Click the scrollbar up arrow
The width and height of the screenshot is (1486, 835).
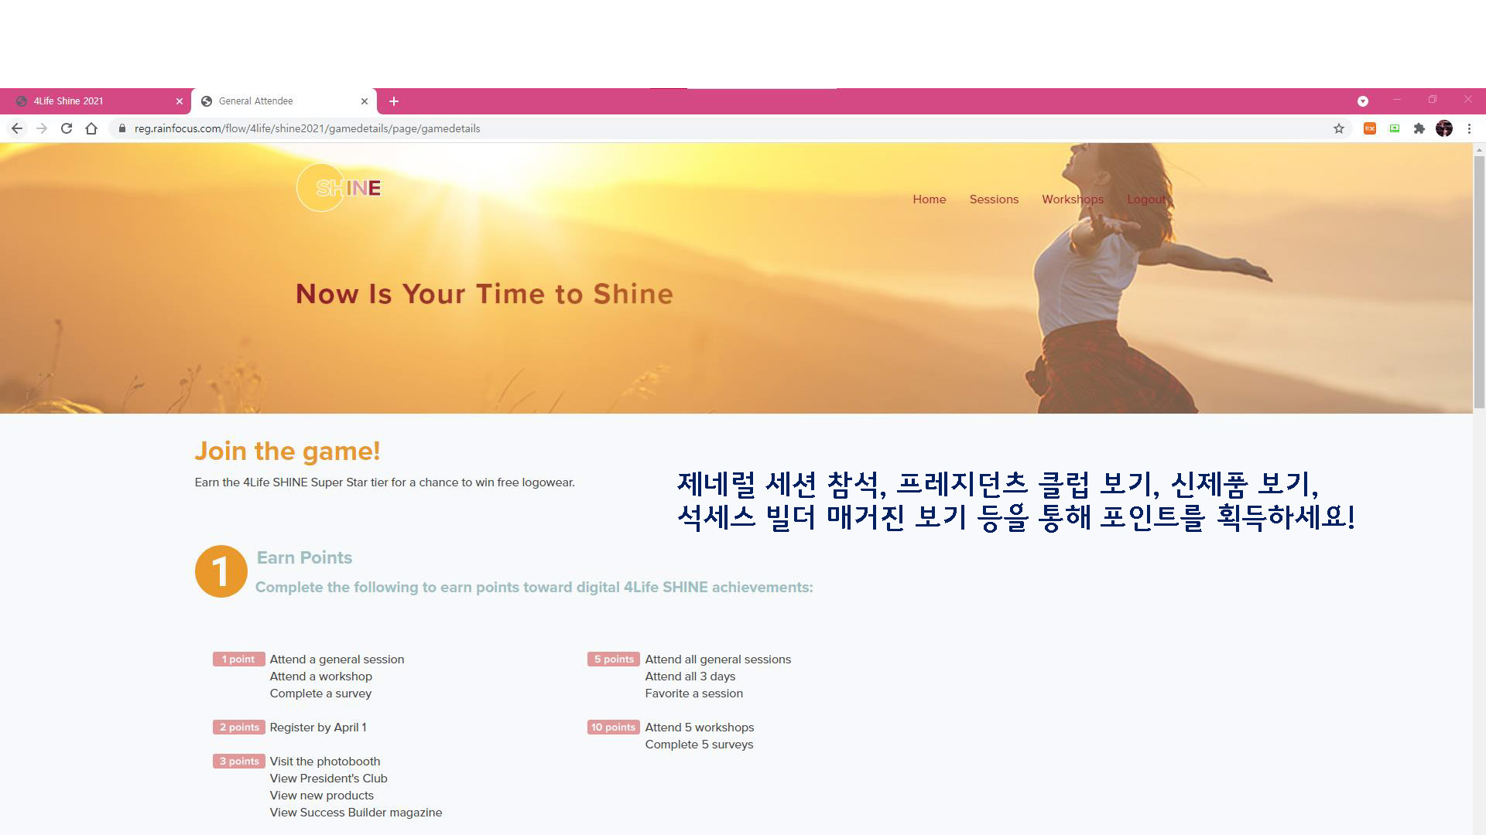(x=1479, y=149)
